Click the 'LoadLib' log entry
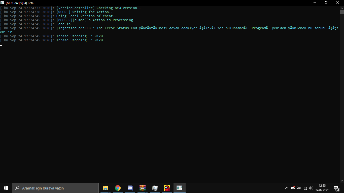Screen dimensions: 344x193 (63, 24)
